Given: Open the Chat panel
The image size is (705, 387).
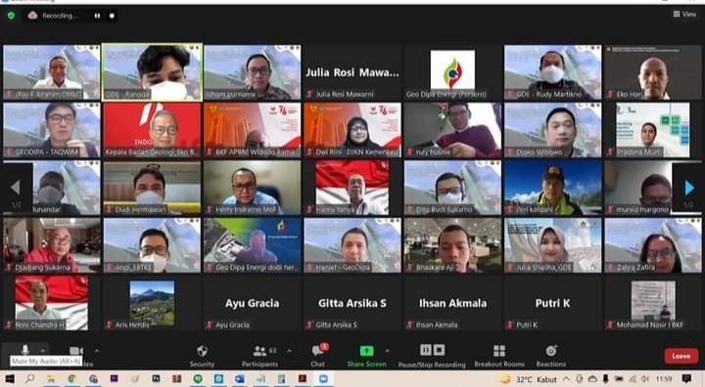Looking at the screenshot, I should pos(318,355).
